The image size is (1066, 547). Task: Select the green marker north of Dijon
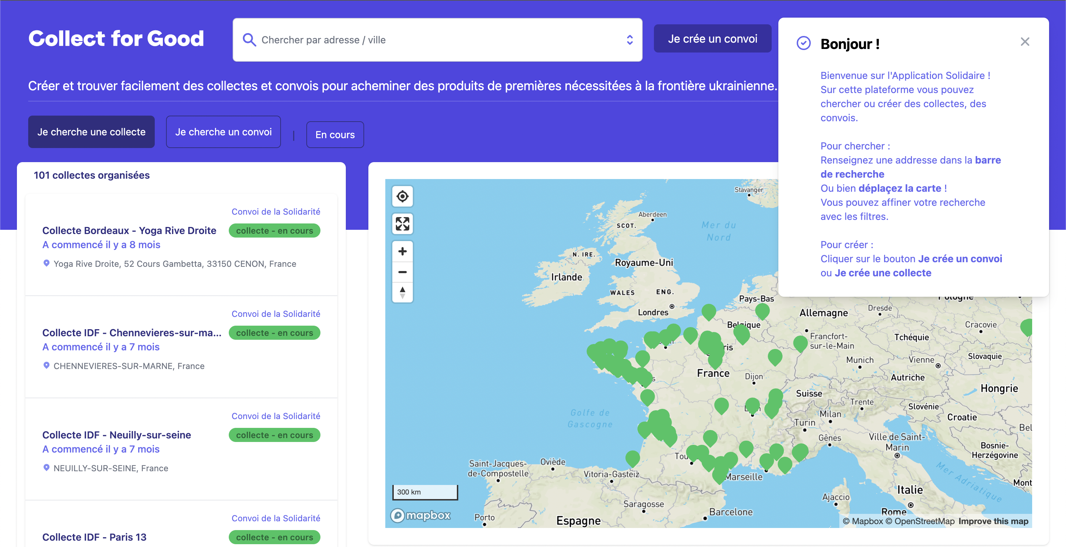pyautogui.click(x=775, y=357)
